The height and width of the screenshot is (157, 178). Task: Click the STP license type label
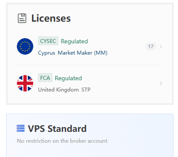(86, 90)
